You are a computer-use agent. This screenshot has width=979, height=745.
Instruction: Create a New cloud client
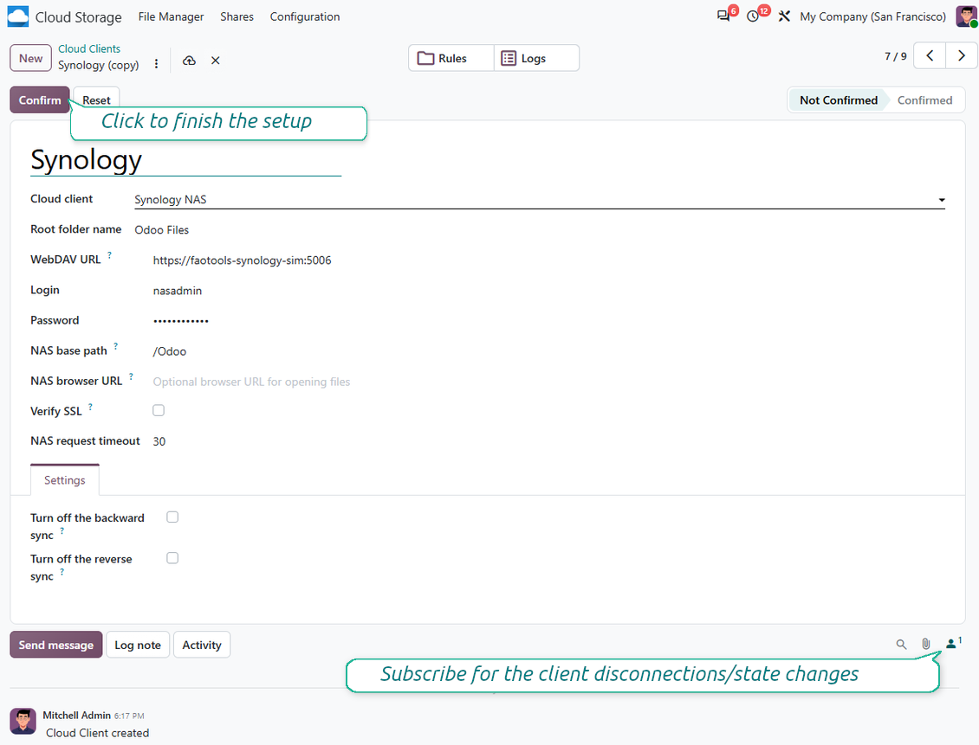click(30, 58)
